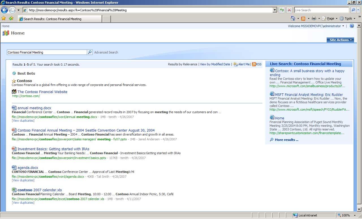Click the http://contoso.com/ URL link
Screen dimensions: 362x219
26,96
